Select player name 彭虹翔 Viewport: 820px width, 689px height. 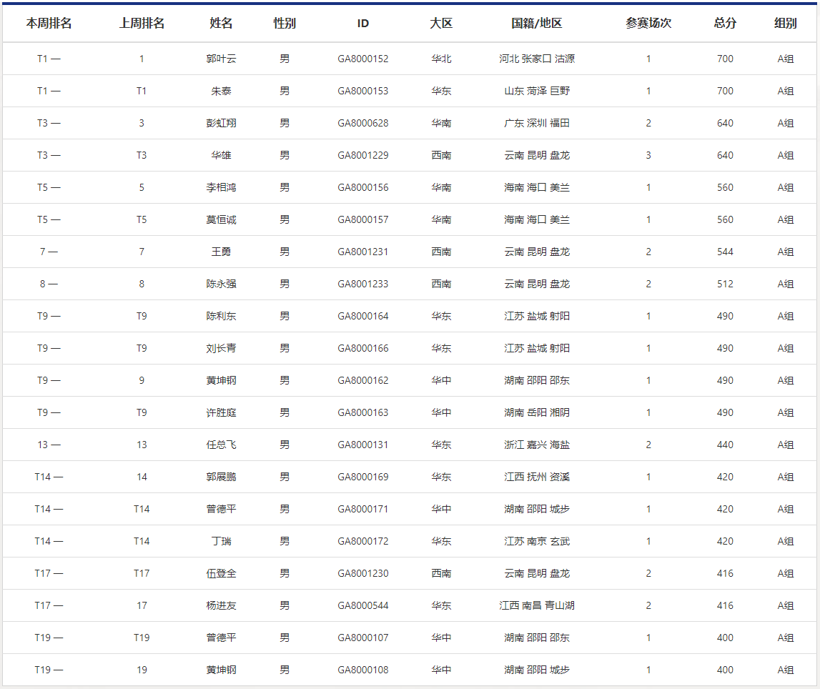(221, 123)
